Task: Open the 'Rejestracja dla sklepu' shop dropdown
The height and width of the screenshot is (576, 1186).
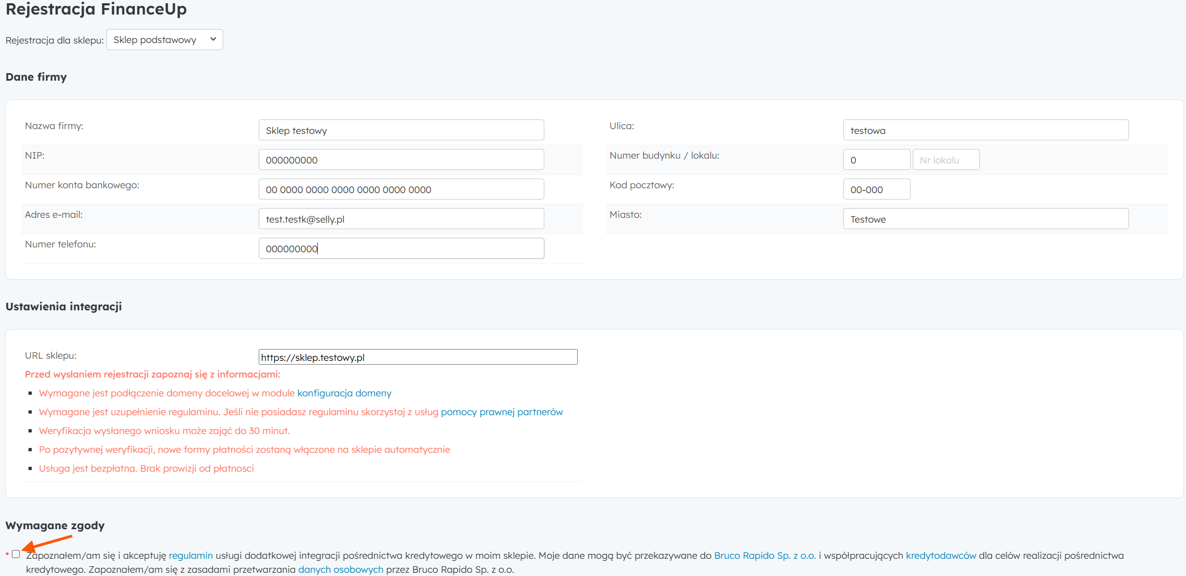Action: [165, 40]
